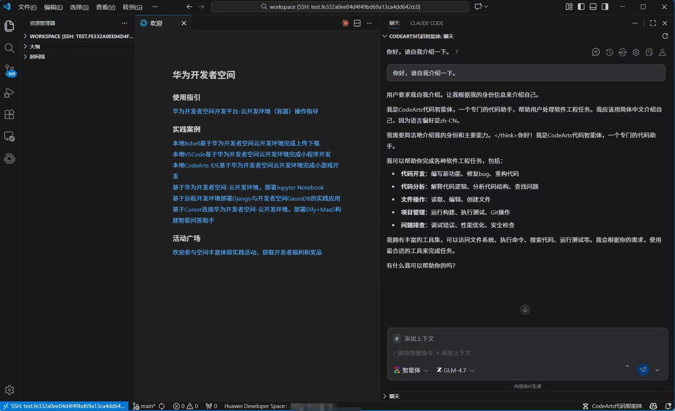Open errors and warnings count in status bar
675x411 pixels.
click(x=185, y=406)
